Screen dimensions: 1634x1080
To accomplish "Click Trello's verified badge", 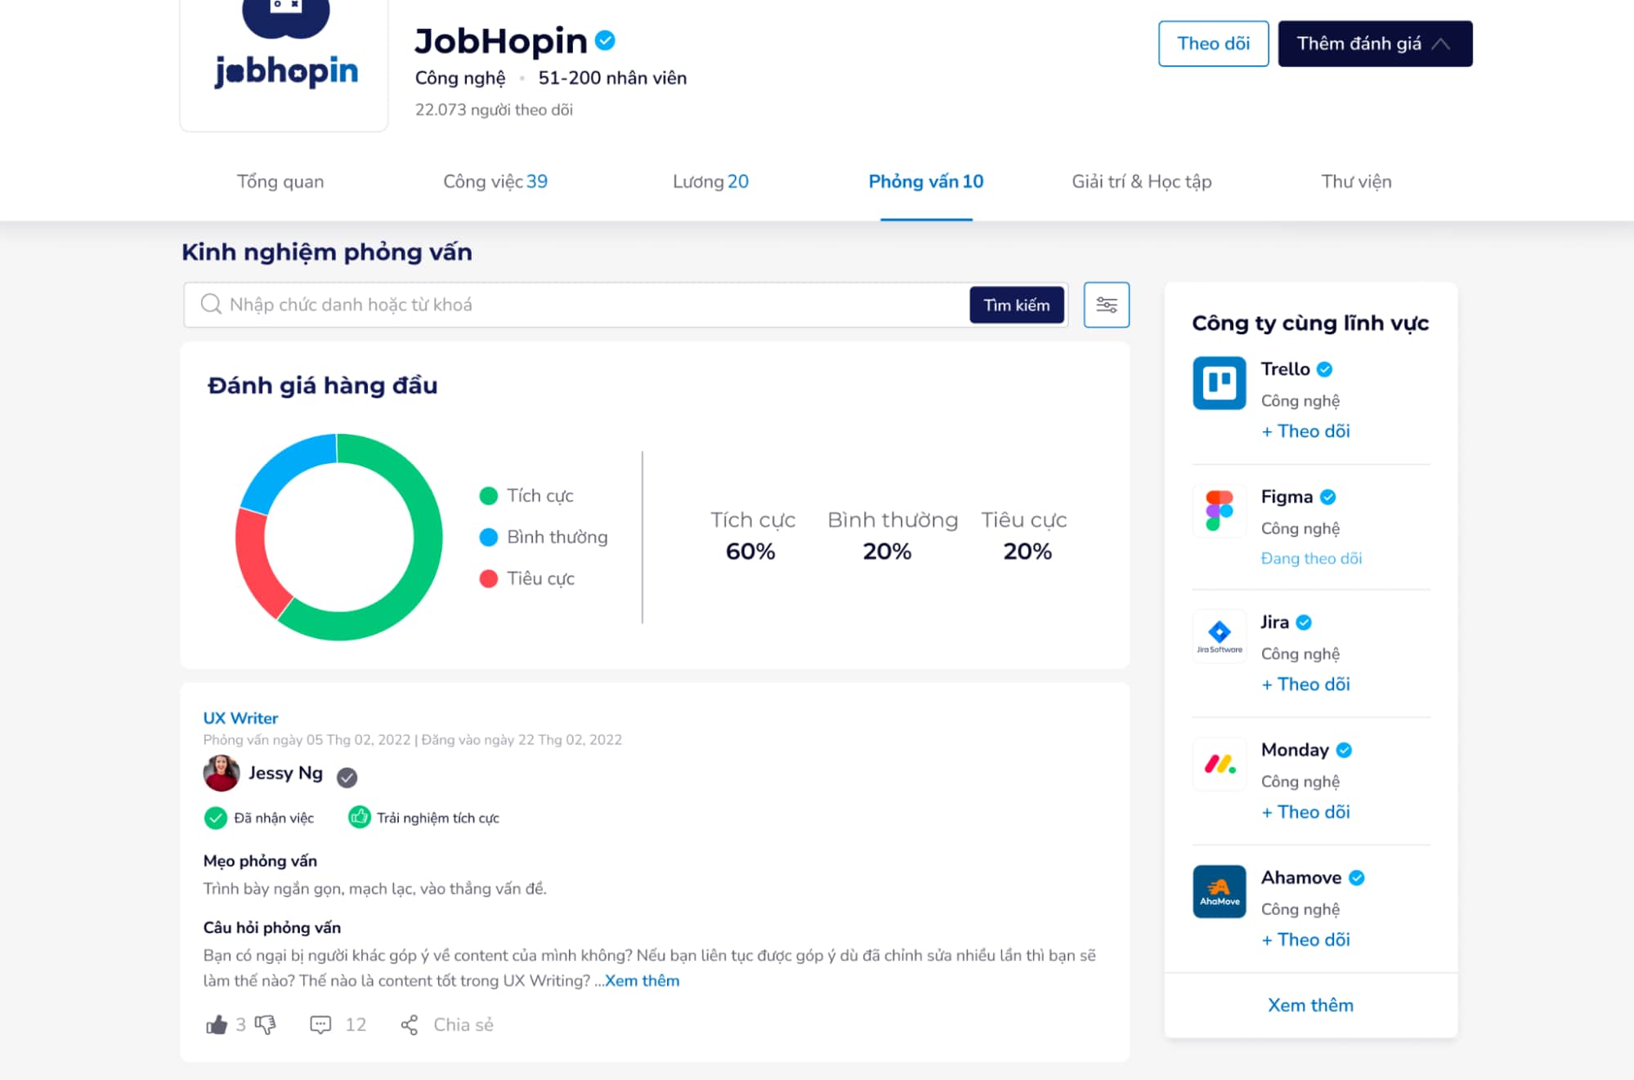I will (x=1325, y=369).
